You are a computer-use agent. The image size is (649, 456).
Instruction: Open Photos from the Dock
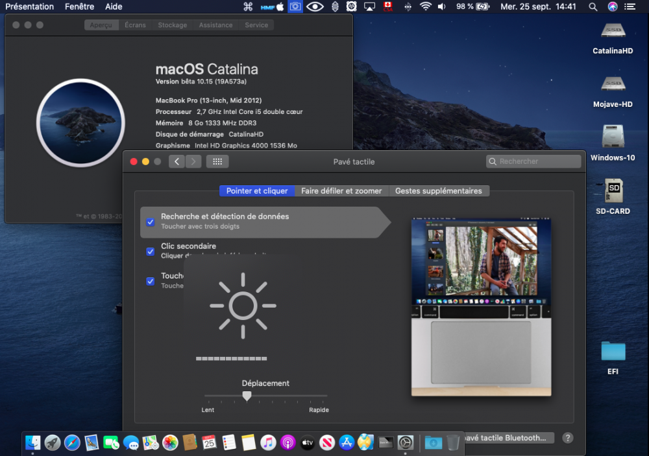pos(169,443)
